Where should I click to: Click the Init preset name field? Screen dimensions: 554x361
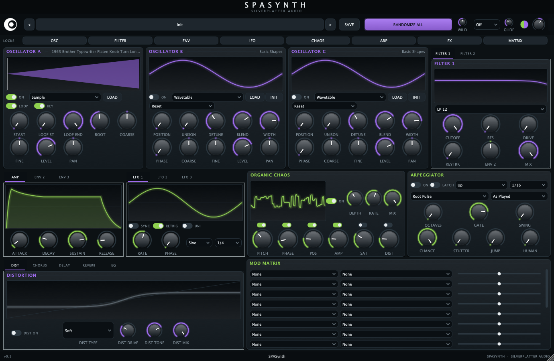(x=179, y=24)
